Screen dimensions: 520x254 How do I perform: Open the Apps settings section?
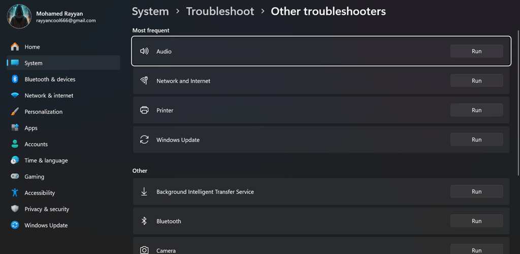click(x=31, y=128)
